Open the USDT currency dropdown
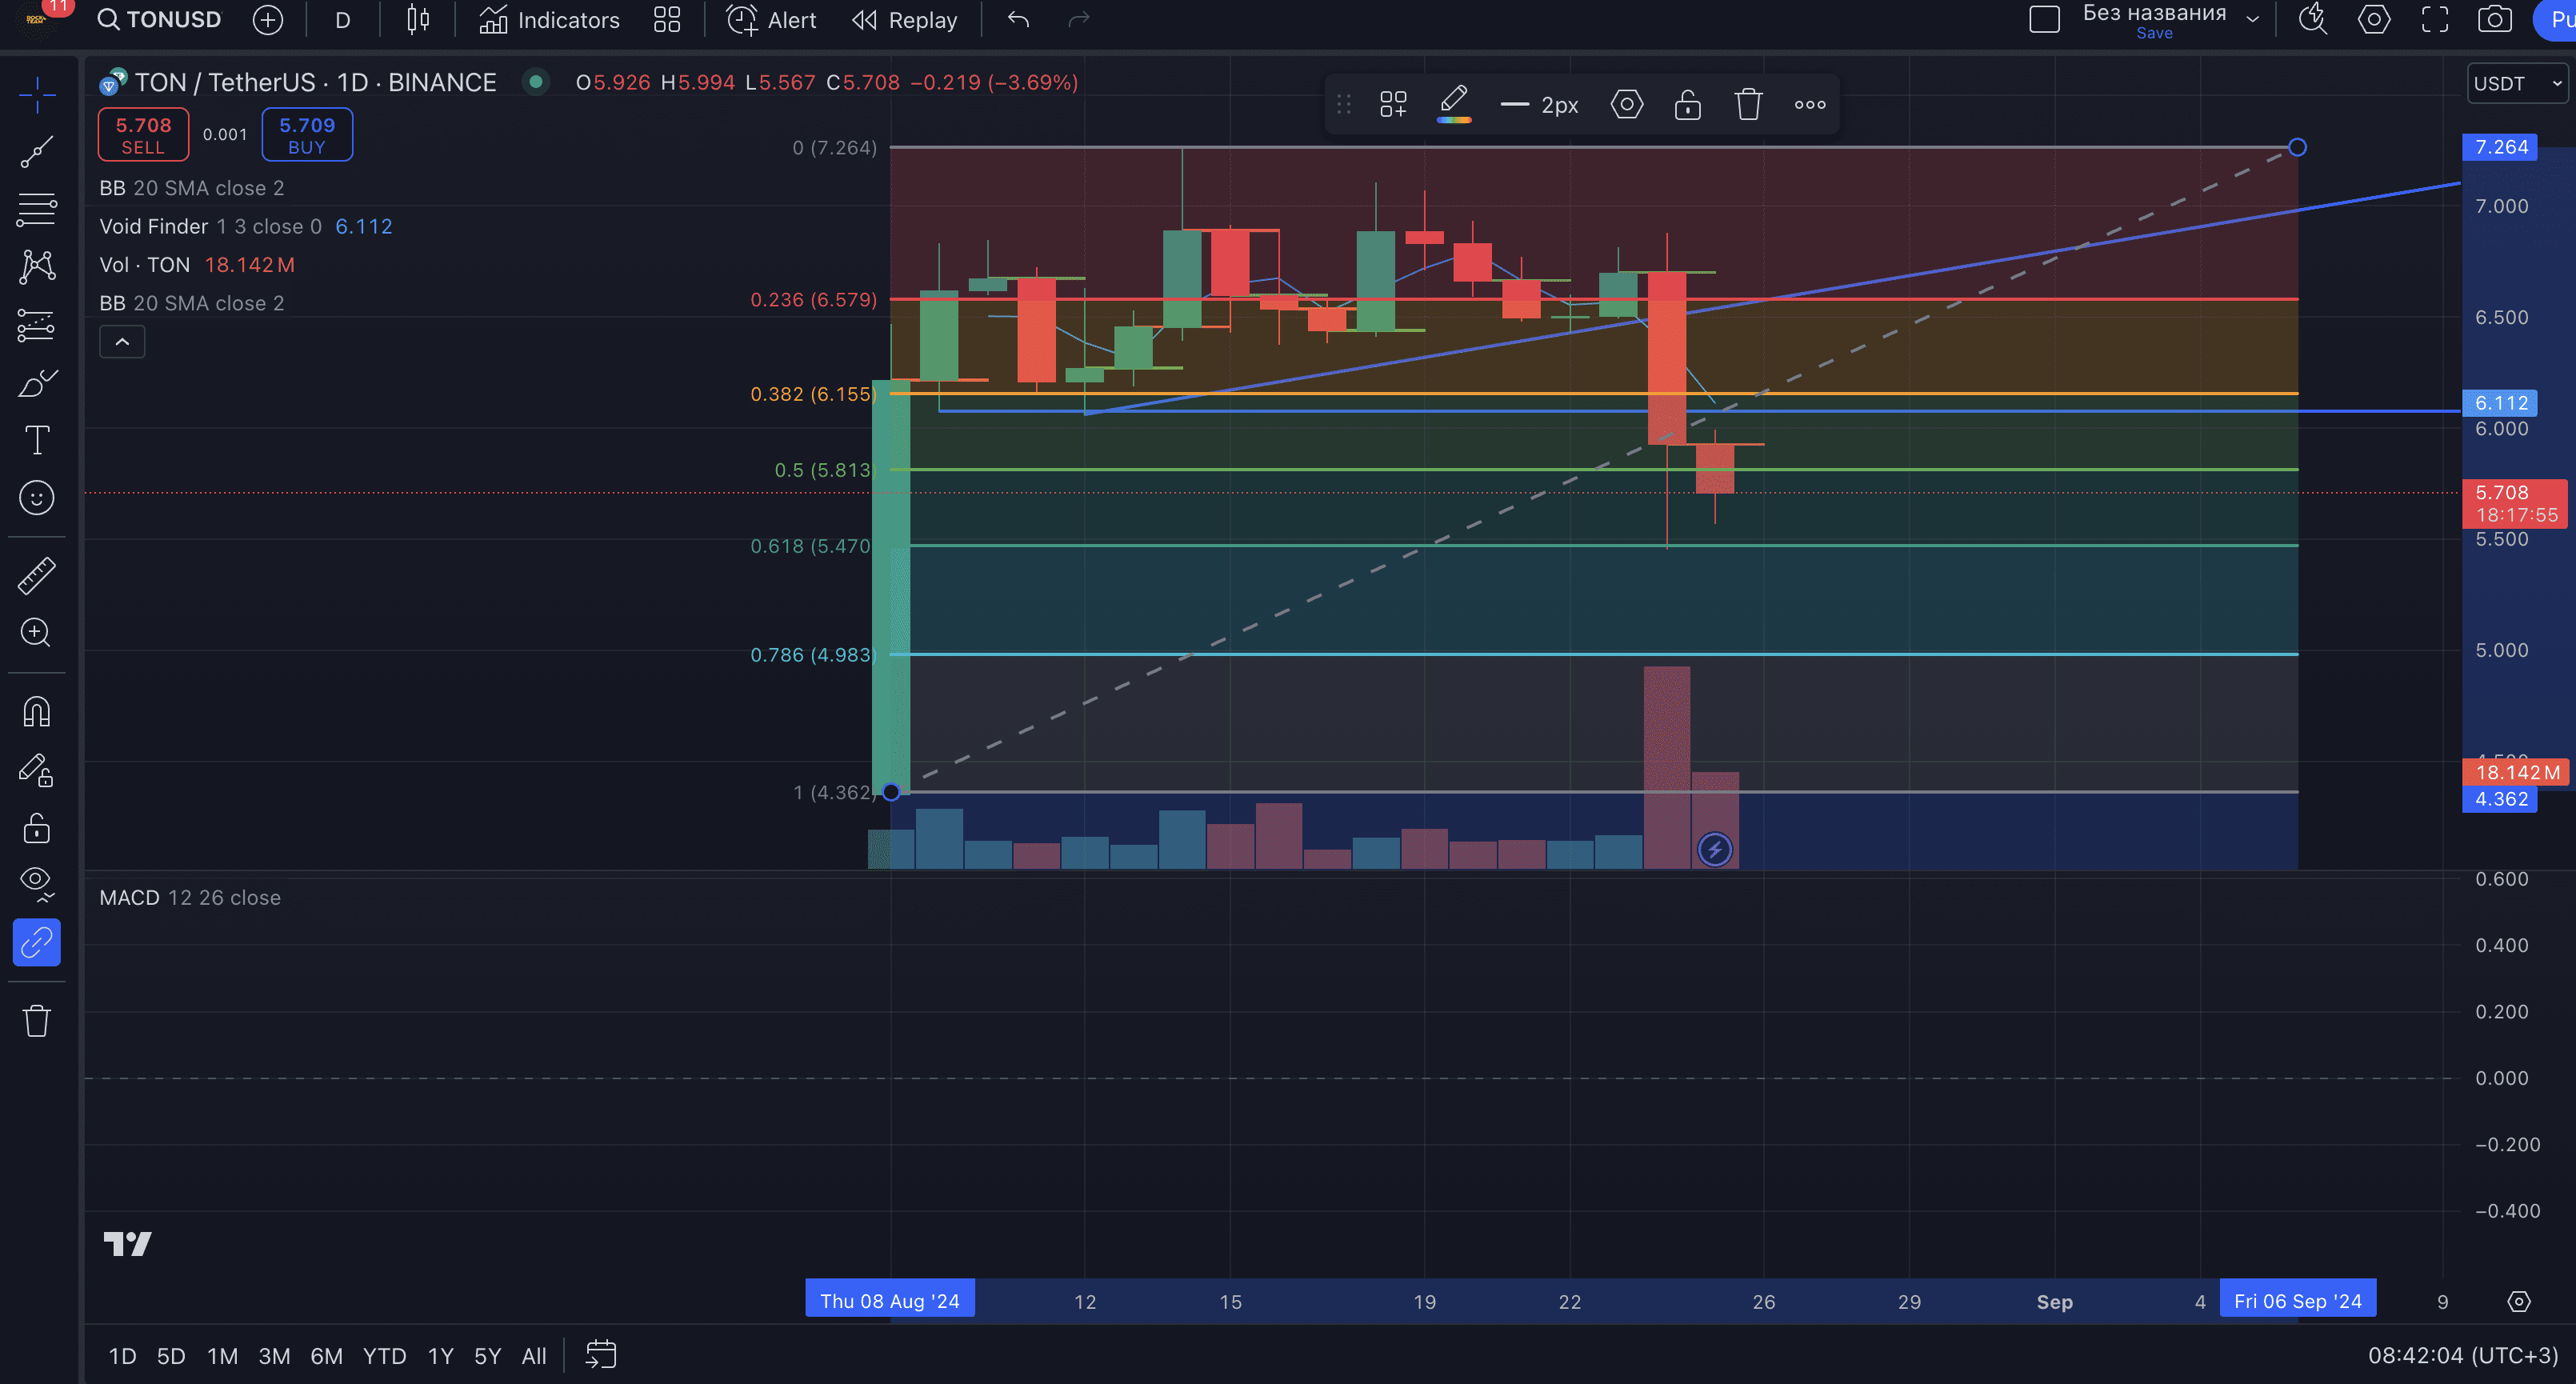Viewport: 2576px width, 1384px height. pos(2516,84)
